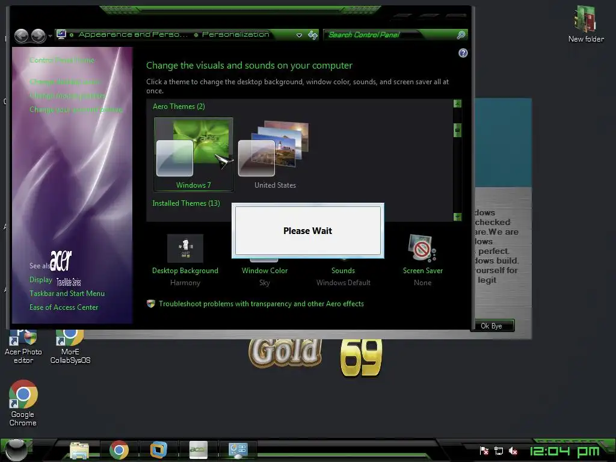Click the shield icon next to Troubleshoot

151,304
